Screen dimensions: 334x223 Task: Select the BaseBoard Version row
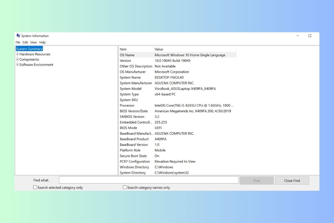178,145
